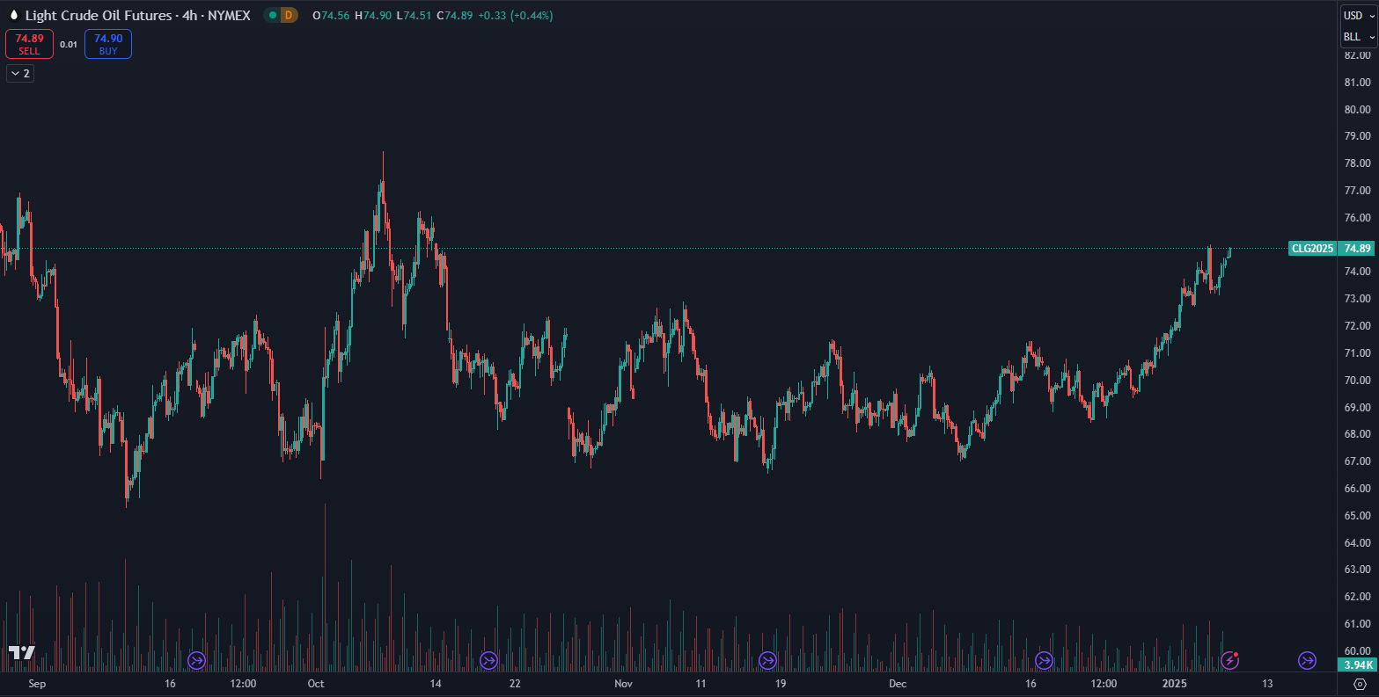Click the contract roll marker near Dec 16
Image resolution: width=1379 pixels, height=697 pixels.
point(1045,659)
